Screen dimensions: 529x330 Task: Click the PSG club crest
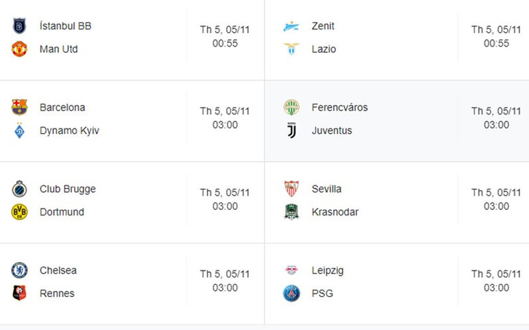pos(291,294)
